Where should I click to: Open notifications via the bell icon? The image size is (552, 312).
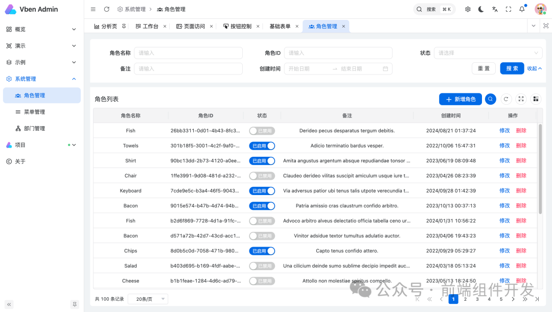[521, 9]
